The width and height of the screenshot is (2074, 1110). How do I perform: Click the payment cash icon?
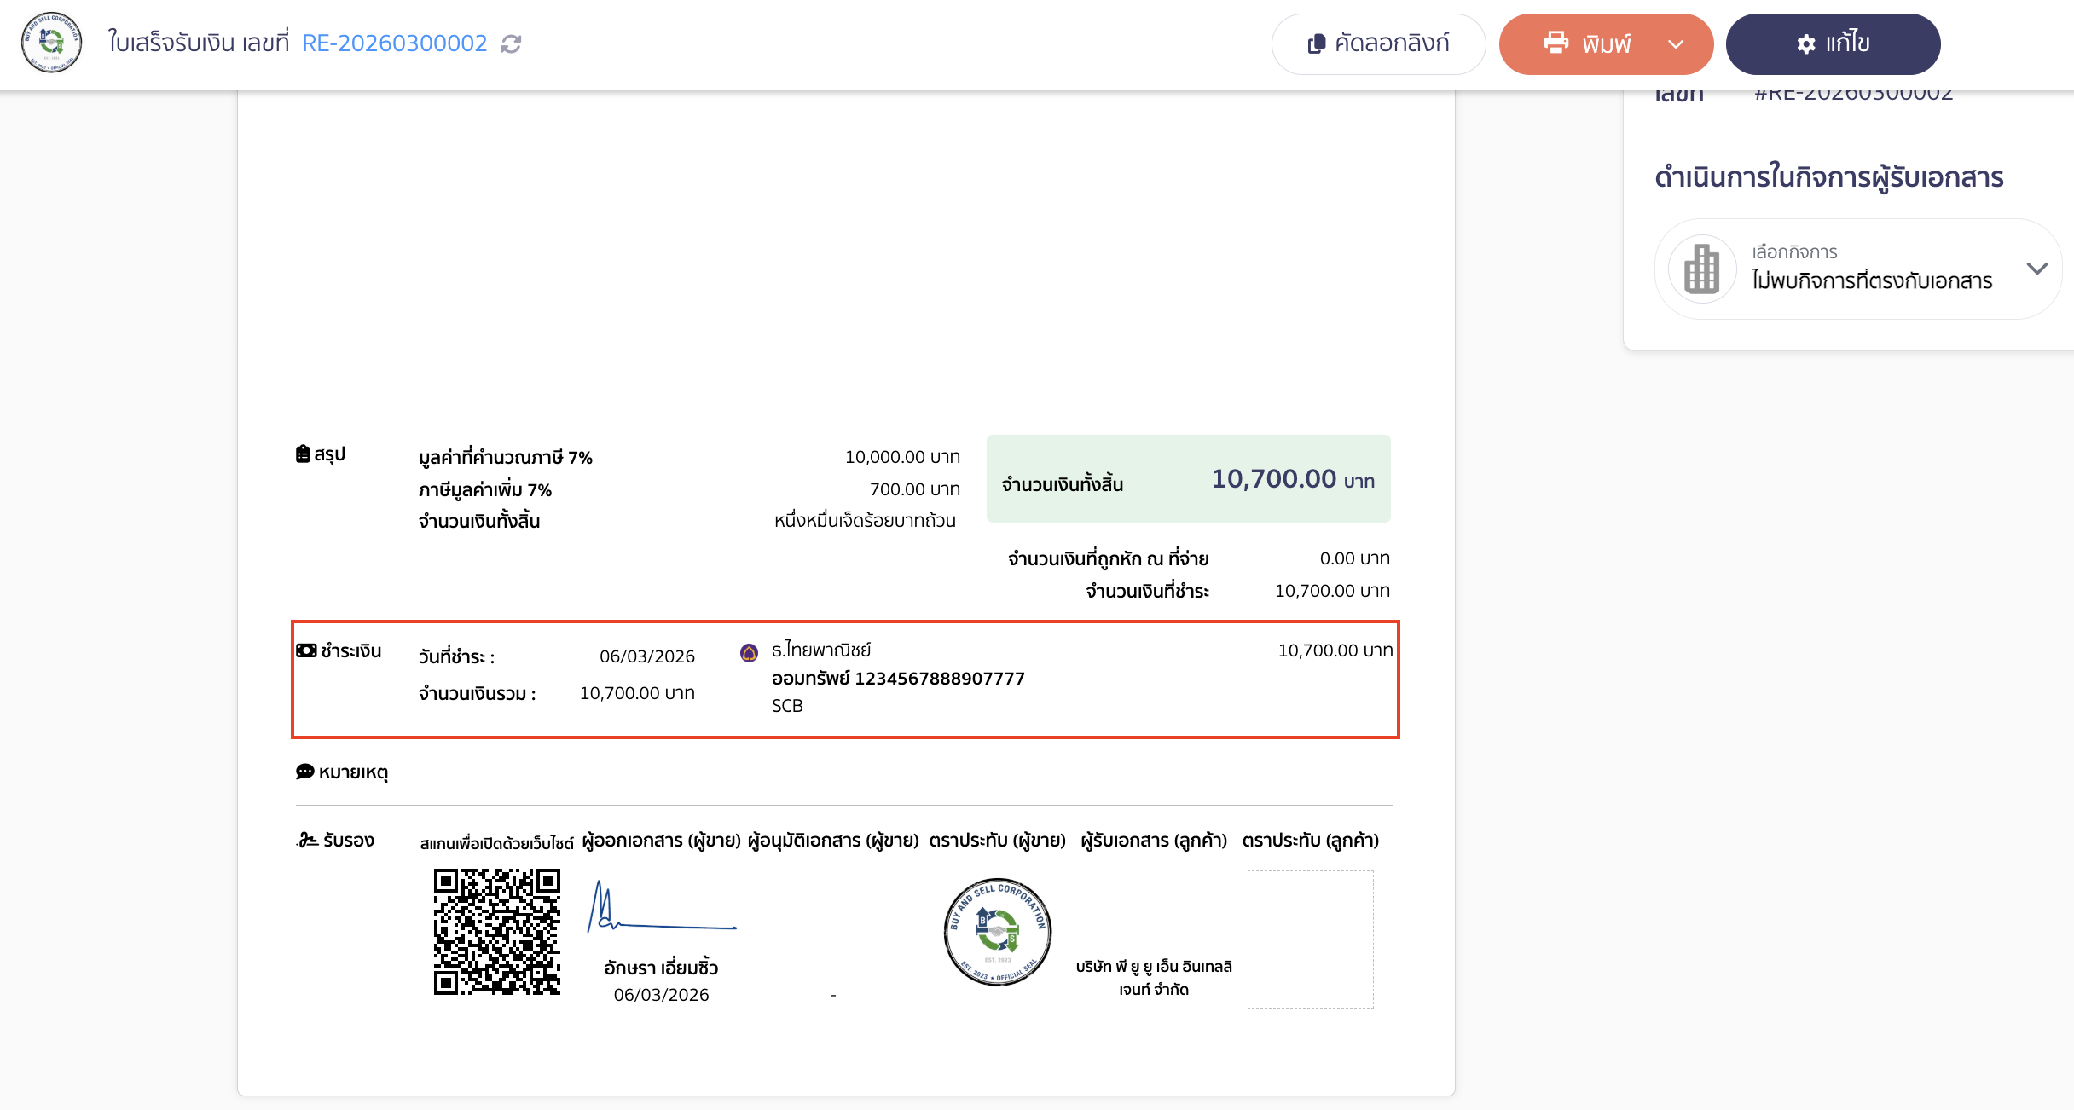click(306, 650)
